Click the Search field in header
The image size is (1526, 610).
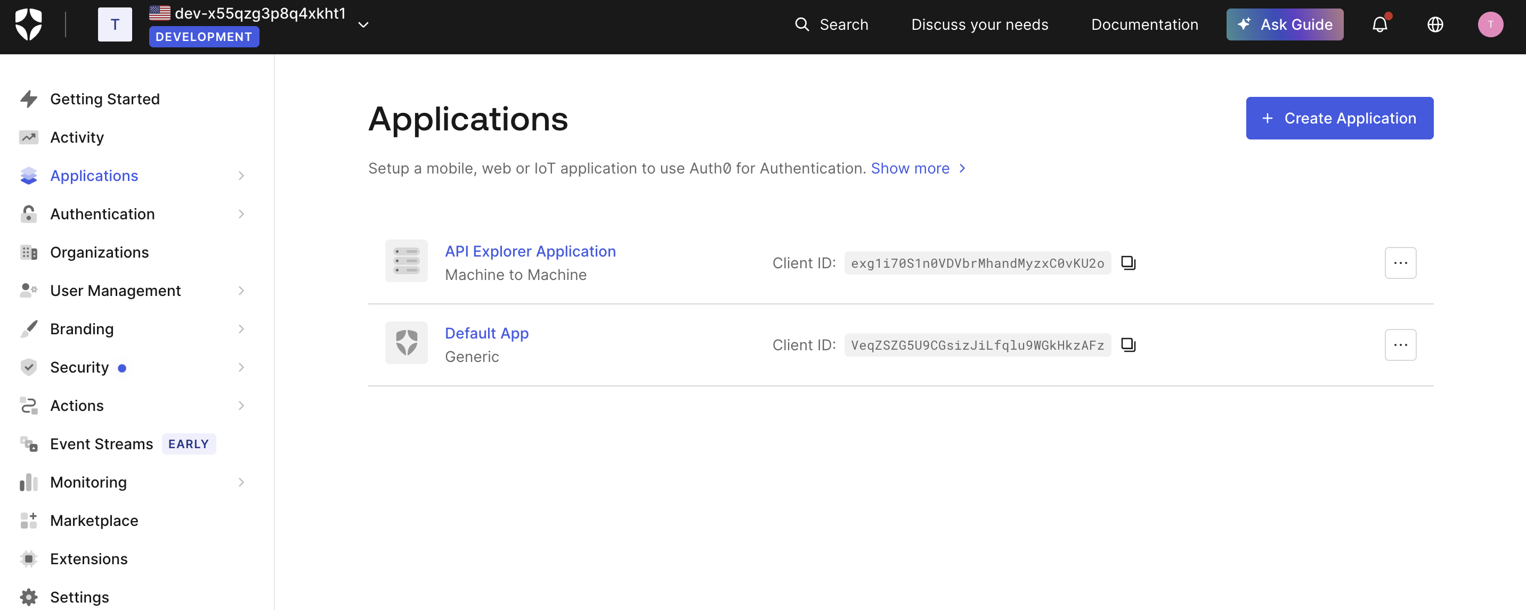point(832,24)
